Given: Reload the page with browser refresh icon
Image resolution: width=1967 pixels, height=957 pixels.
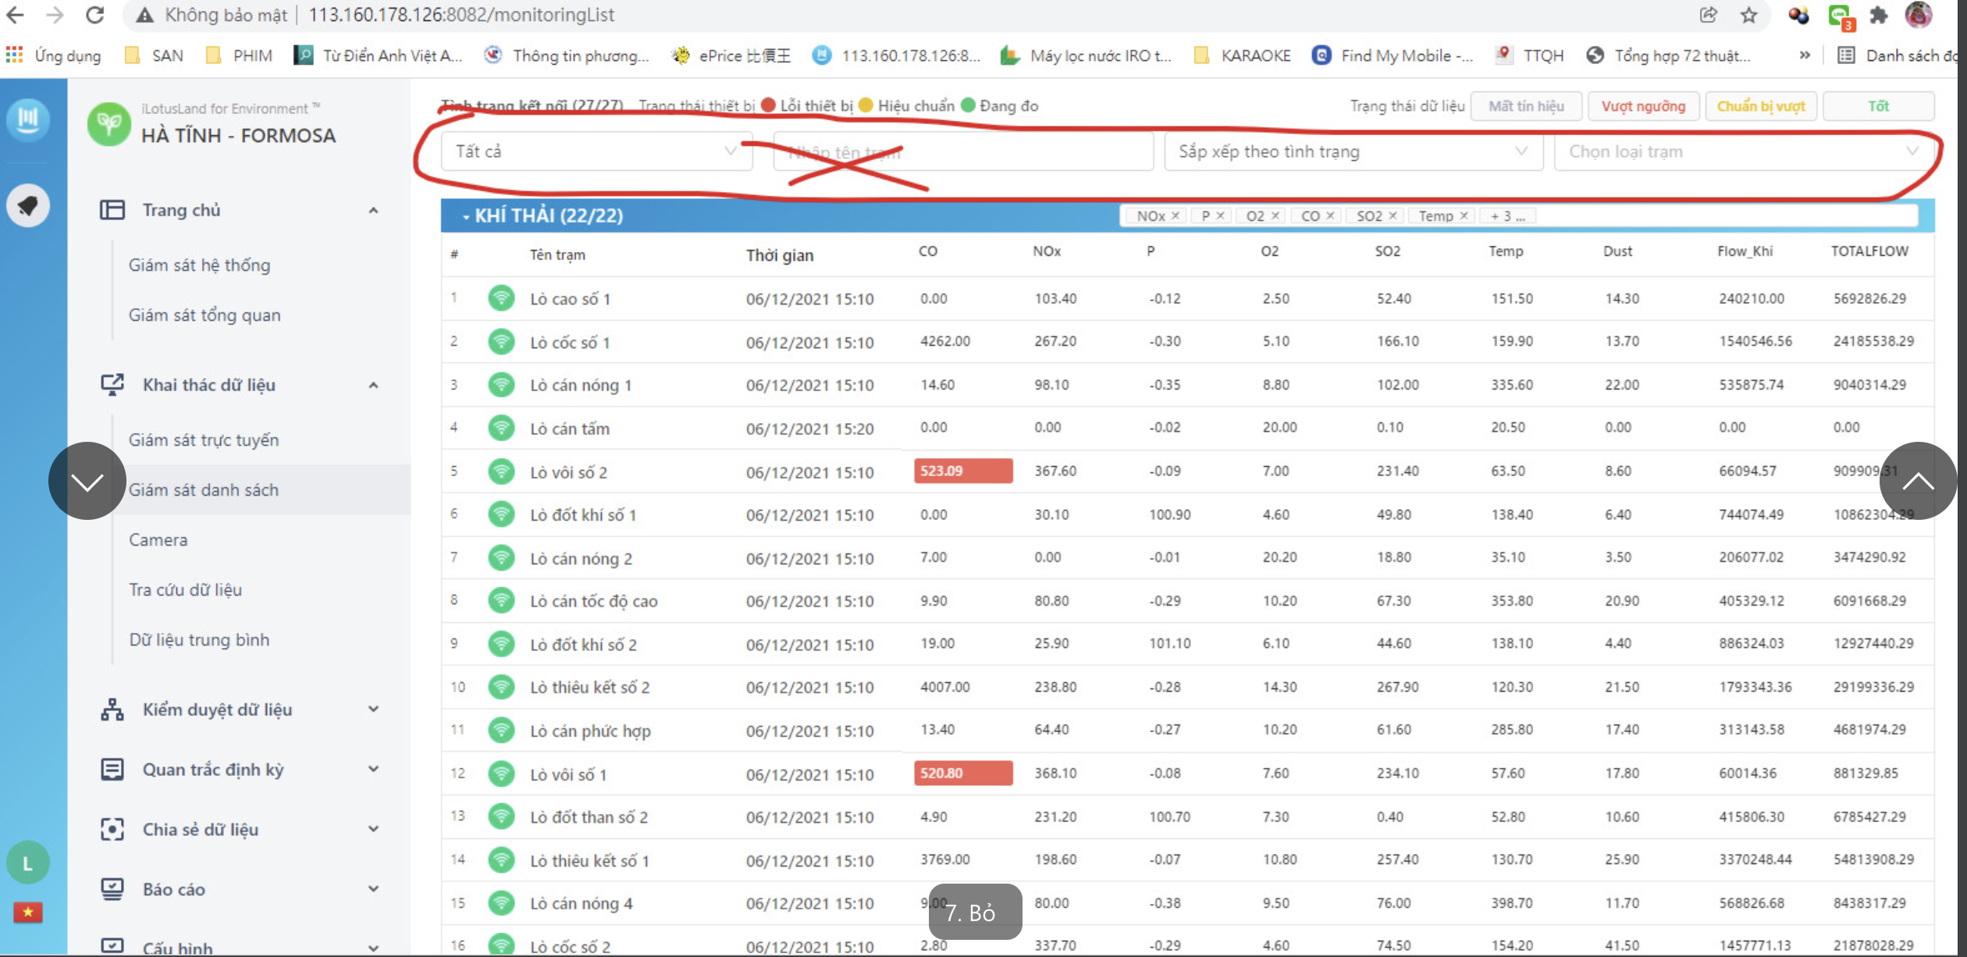Looking at the screenshot, I should point(95,15).
